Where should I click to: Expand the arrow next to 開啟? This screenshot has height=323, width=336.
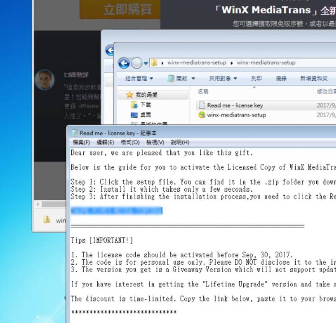193,79
